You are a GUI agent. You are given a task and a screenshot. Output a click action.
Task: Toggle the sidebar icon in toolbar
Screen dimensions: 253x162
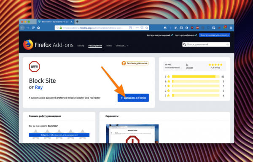point(181,28)
